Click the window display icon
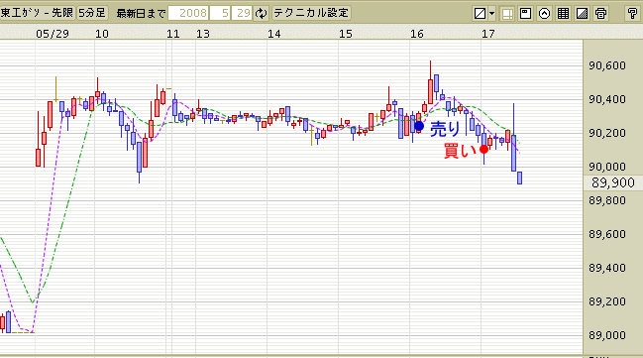643x358 pixels. (x=525, y=13)
